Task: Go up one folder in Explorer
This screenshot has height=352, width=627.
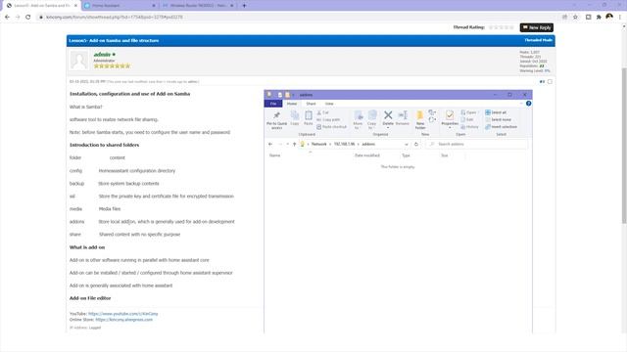Action: [294, 144]
